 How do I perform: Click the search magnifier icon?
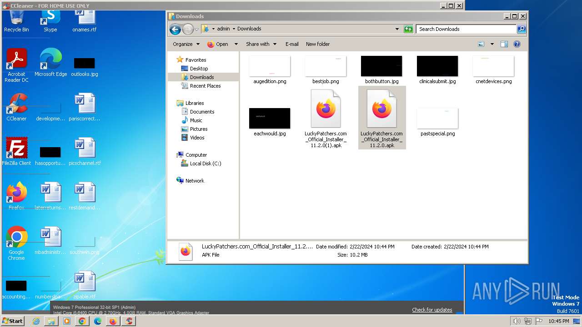522,29
